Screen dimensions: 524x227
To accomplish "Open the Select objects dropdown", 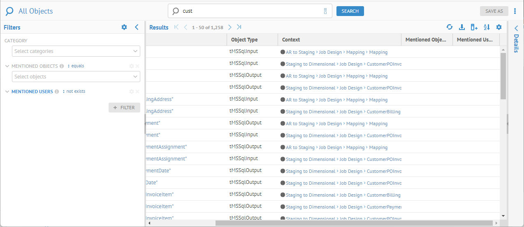I will point(76,77).
